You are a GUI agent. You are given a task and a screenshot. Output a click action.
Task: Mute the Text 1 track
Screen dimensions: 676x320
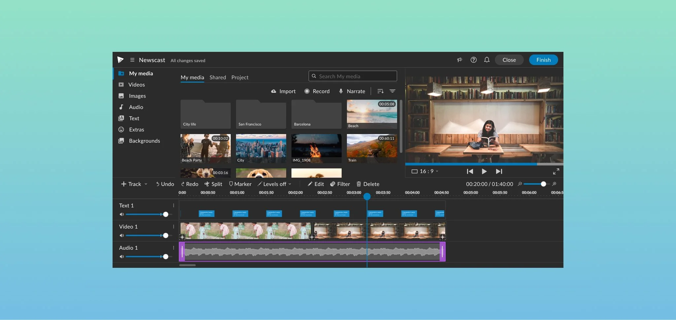tap(121, 214)
